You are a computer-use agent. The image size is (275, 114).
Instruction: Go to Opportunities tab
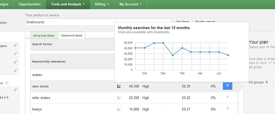(30, 4)
